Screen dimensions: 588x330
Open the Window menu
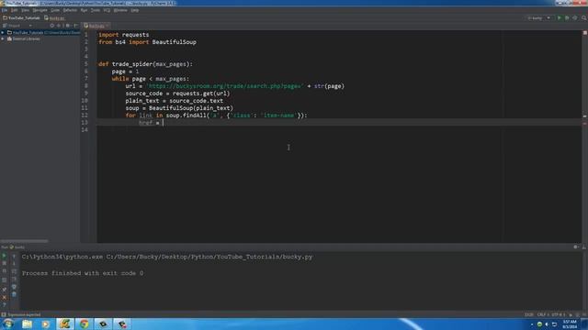[x=120, y=10]
